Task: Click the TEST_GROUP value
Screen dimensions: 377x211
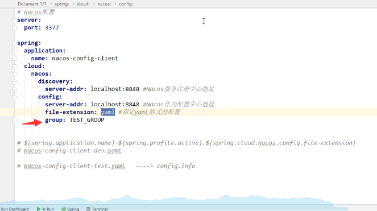Action: pyautogui.click(x=87, y=120)
